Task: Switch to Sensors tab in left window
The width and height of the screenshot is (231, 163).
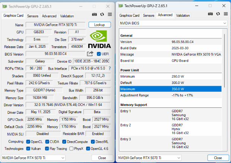Action: [33, 16]
